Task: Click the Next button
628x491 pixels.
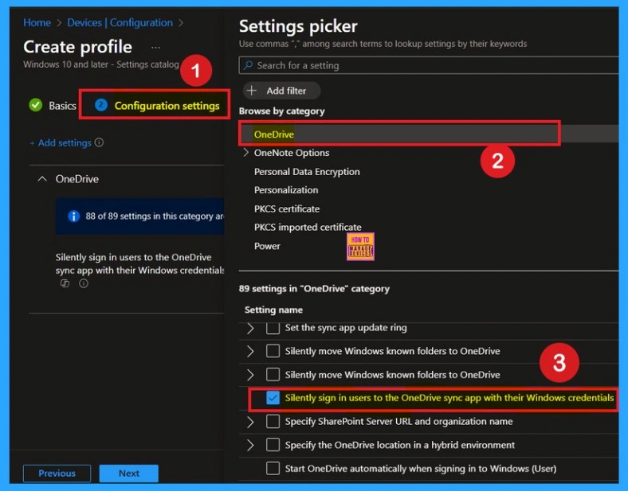Action: pyautogui.click(x=128, y=473)
